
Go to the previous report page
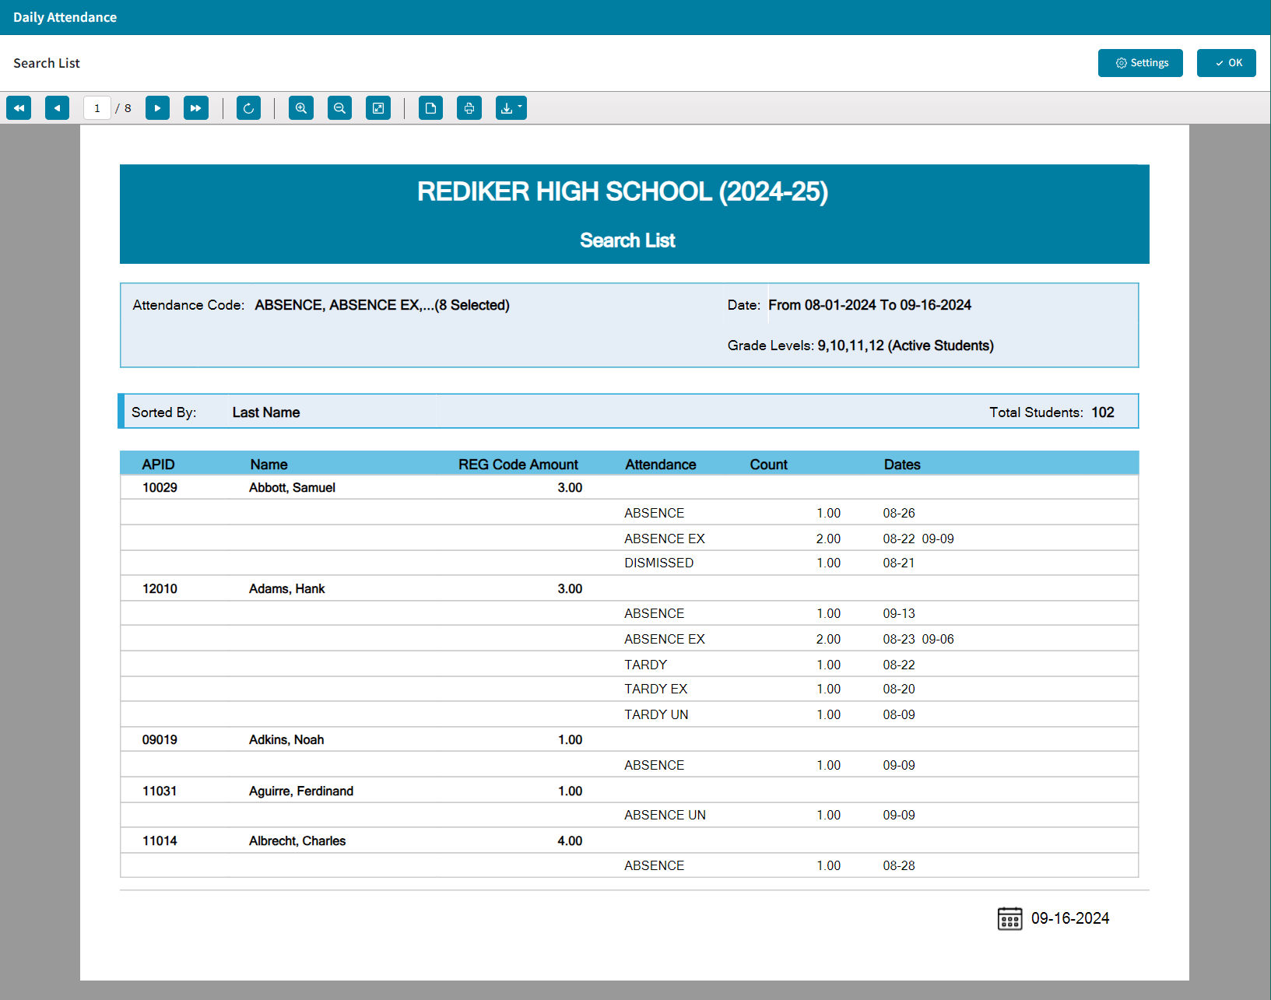click(58, 108)
